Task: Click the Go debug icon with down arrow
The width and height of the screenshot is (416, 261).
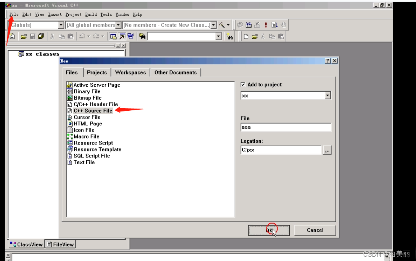Action: (x=275, y=25)
